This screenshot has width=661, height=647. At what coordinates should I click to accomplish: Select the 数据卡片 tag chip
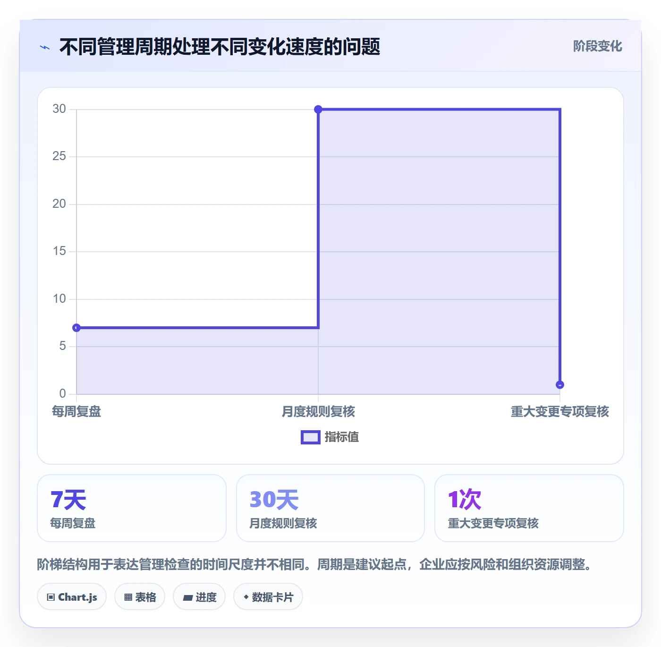pyautogui.click(x=268, y=597)
